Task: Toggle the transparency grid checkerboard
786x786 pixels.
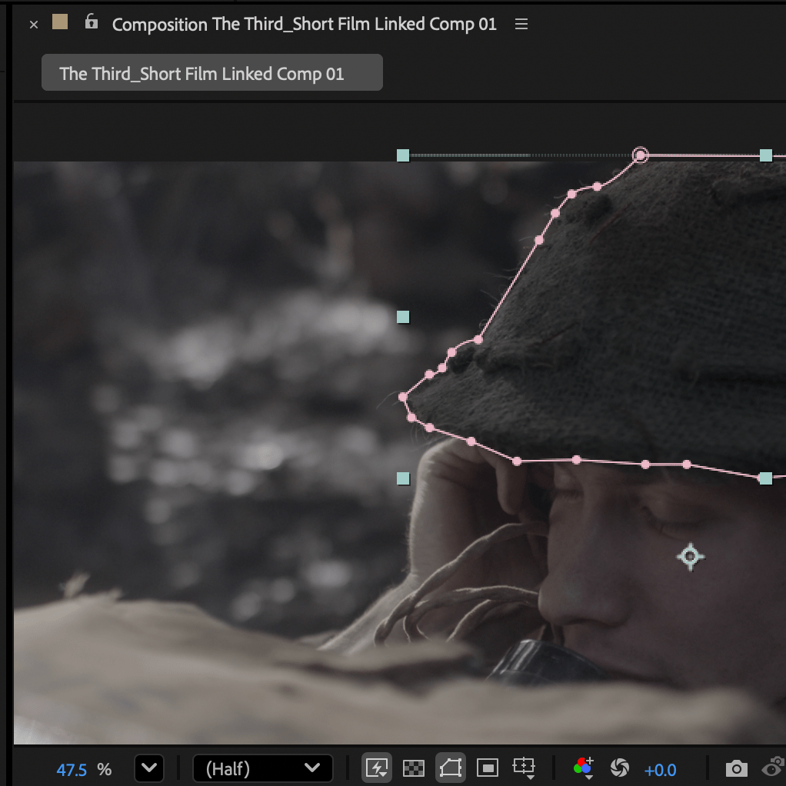Action: point(414,768)
